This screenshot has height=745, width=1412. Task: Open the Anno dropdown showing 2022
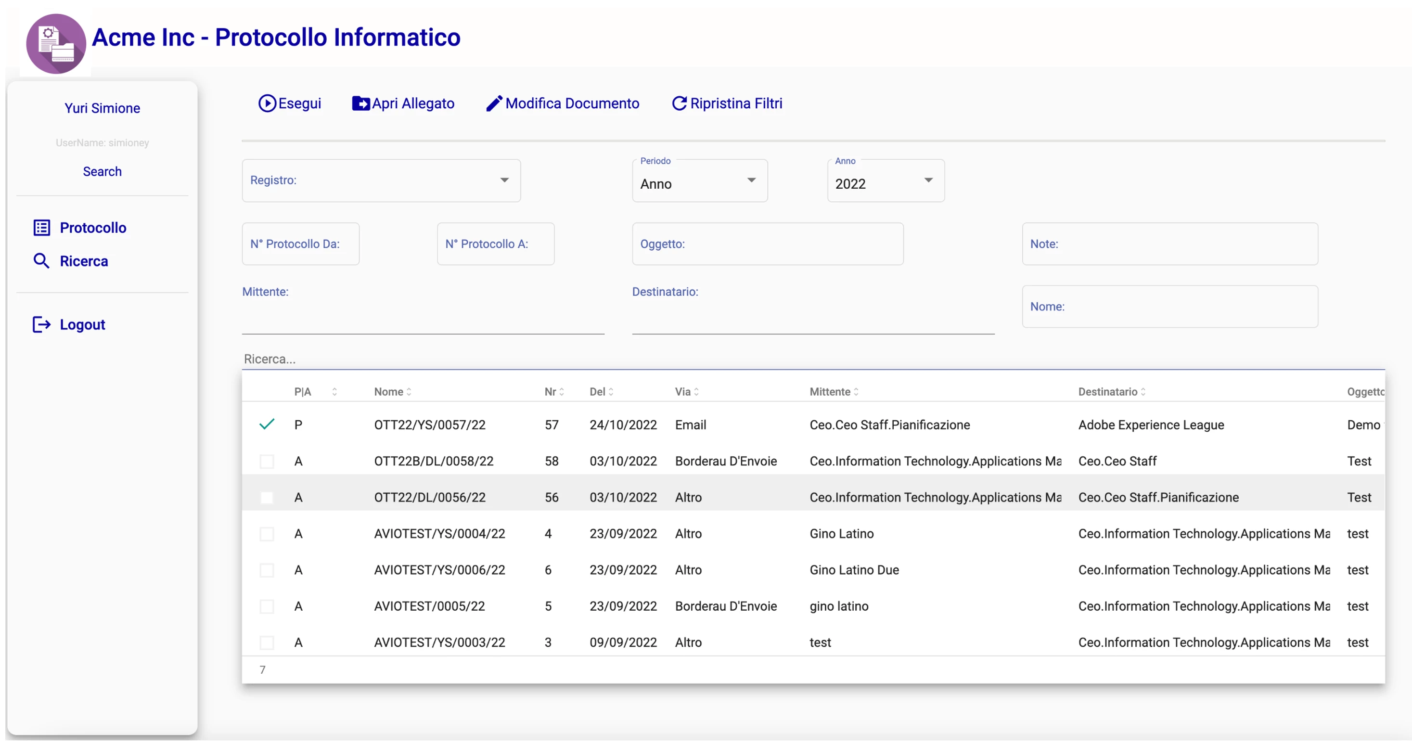click(885, 182)
